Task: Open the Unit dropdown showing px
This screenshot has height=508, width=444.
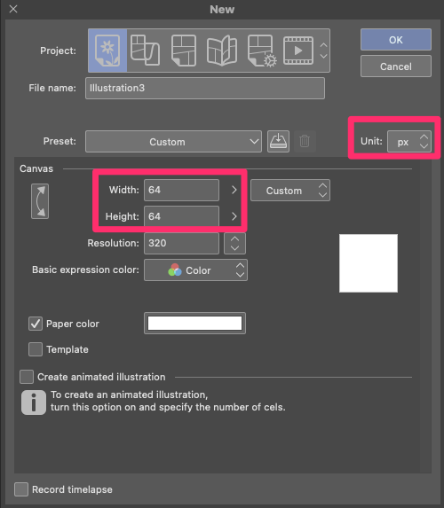Action: click(409, 142)
